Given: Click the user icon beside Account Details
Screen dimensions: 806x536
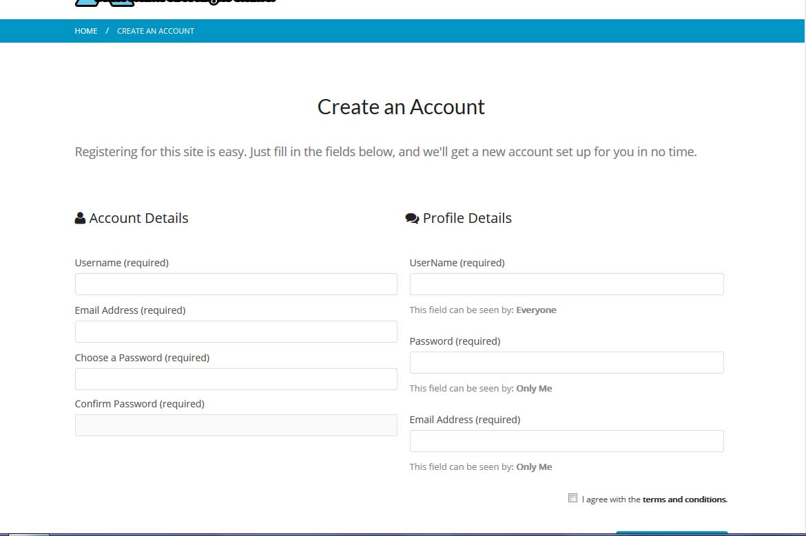Looking at the screenshot, I should coord(80,218).
